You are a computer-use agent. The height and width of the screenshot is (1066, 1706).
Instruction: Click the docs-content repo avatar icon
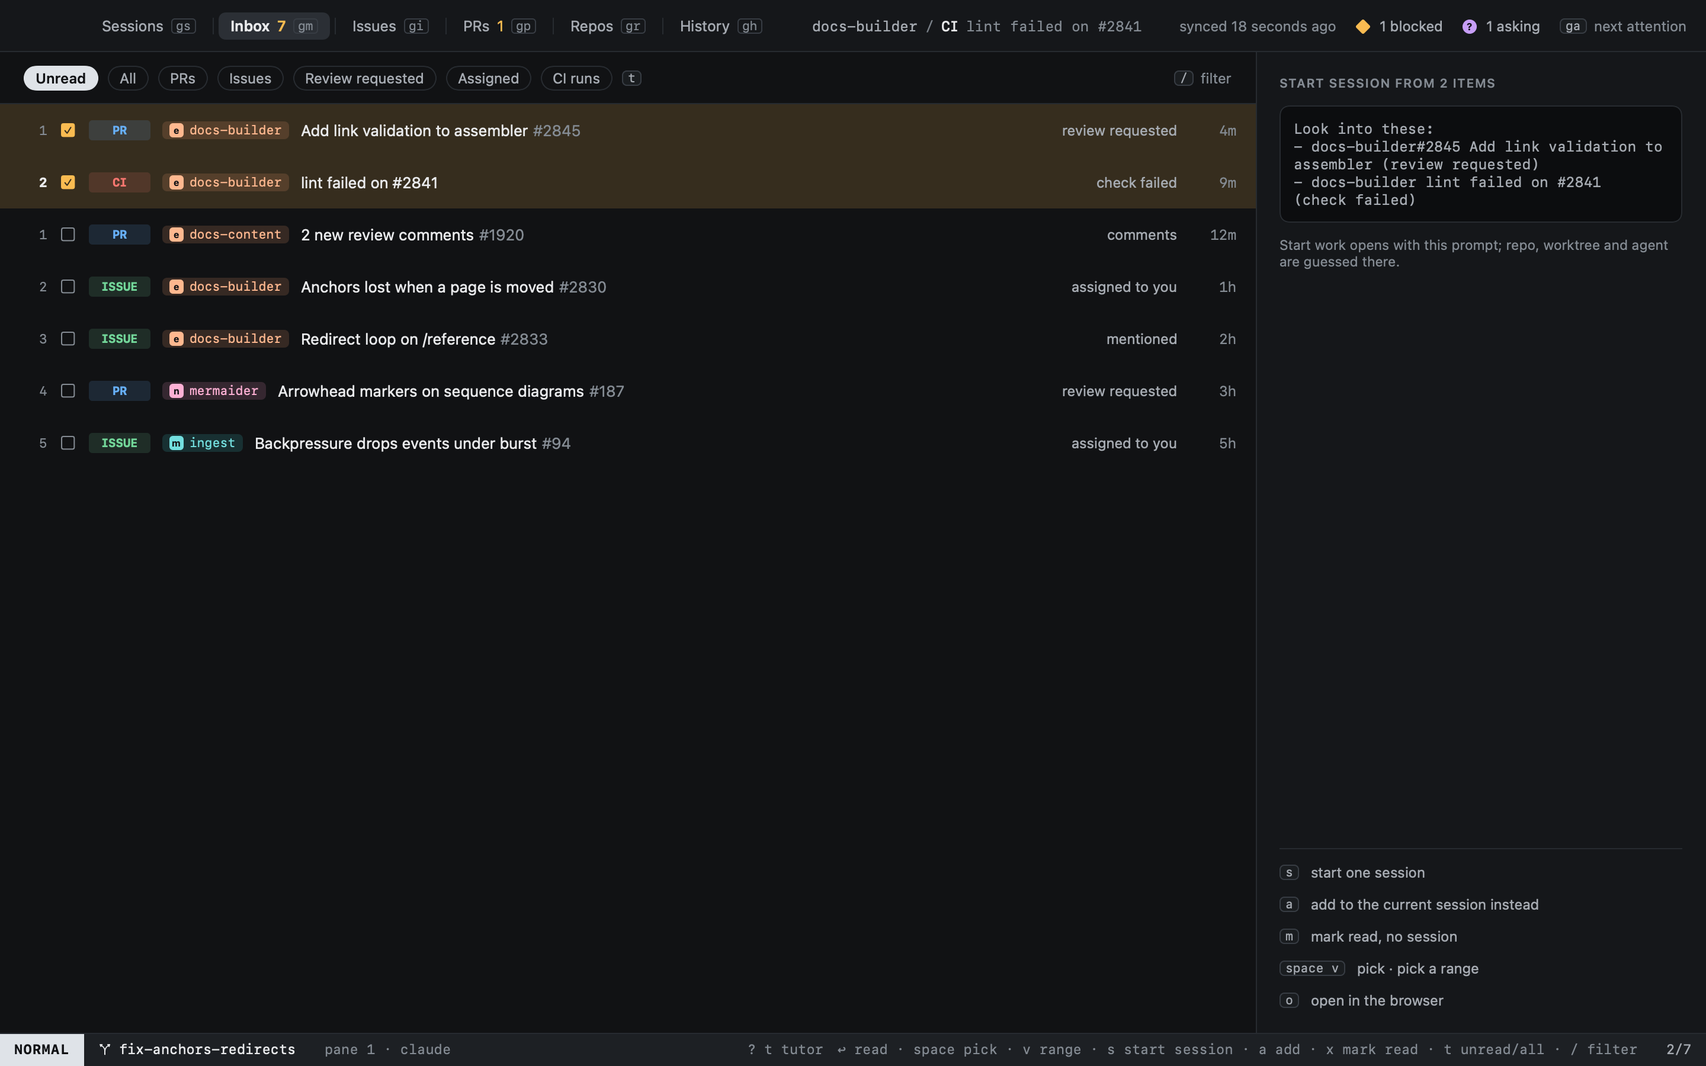point(177,234)
